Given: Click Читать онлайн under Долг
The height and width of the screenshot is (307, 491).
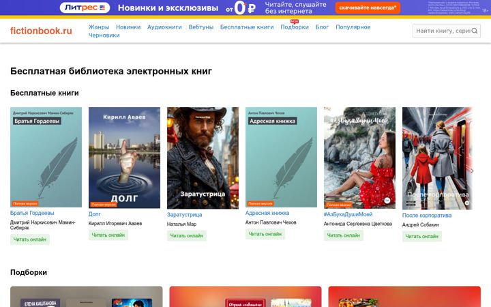Looking at the screenshot, I should coord(108,235).
